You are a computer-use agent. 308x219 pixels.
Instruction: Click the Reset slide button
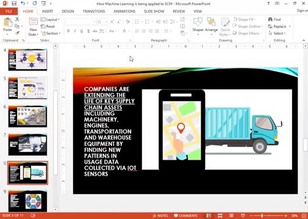tap(47, 26)
